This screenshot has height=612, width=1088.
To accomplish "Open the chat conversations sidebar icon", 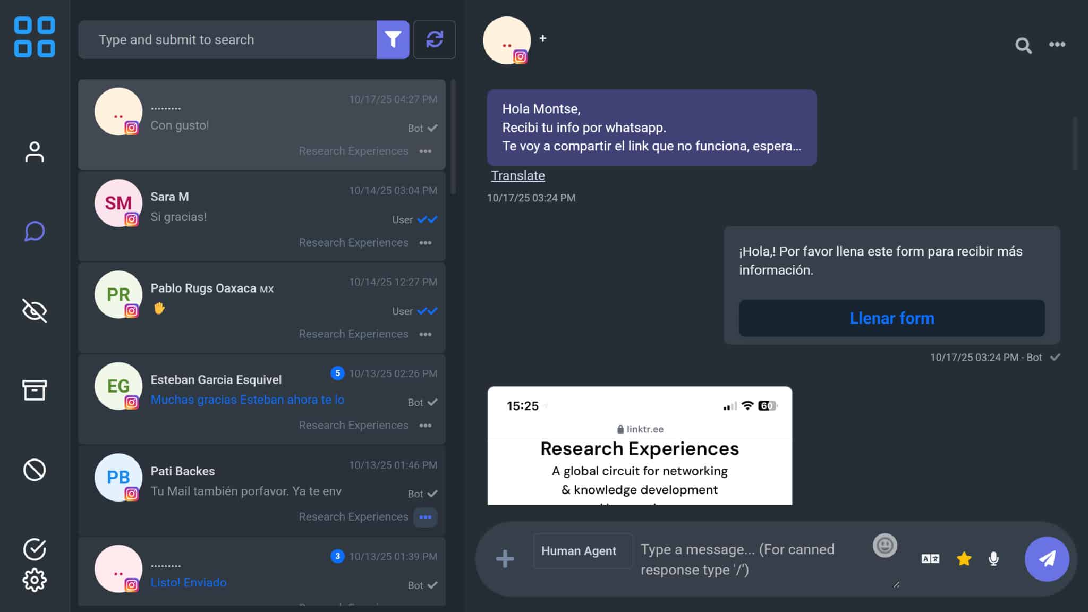I will 35,231.
